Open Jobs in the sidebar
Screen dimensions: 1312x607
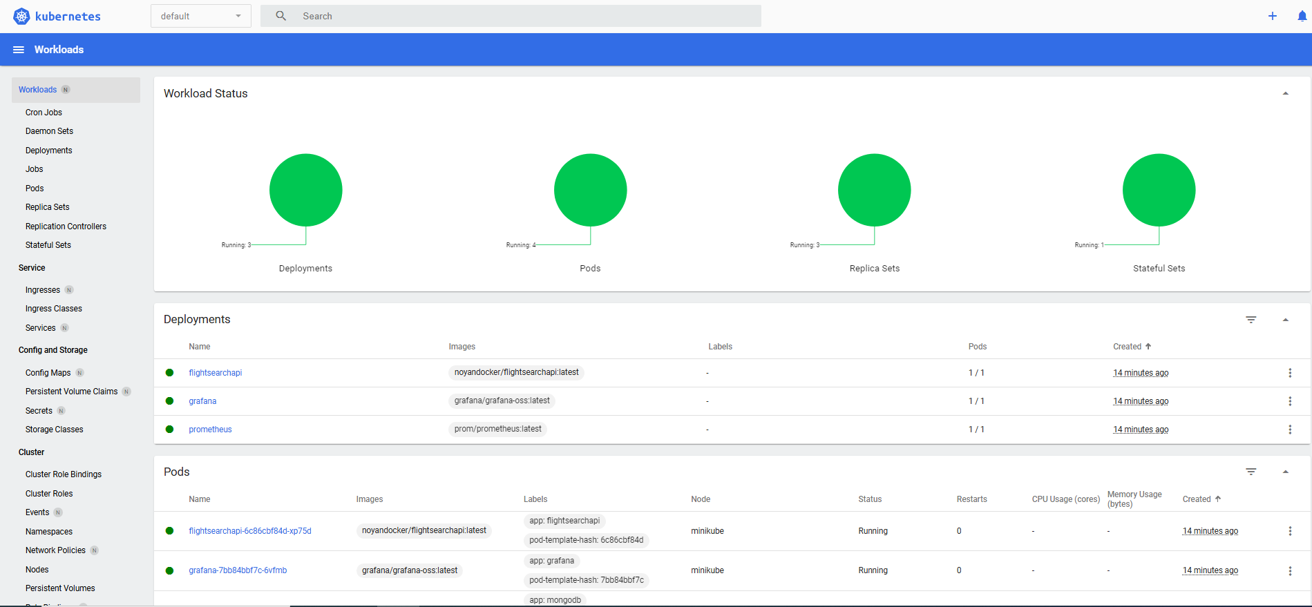coord(34,169)
